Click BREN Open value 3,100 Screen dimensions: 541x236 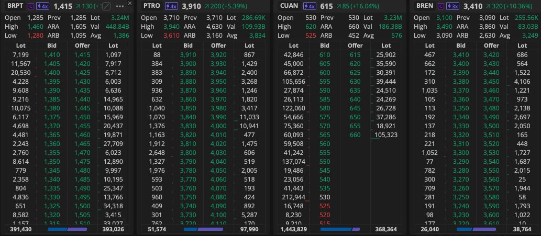pos(445,18)
